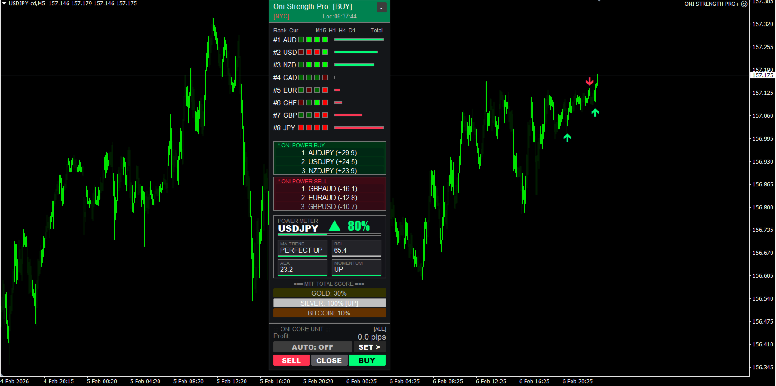Click the [NYC] session label
Image resolution: width=776 pixels, height=386 pixels.
coord(281,17)
